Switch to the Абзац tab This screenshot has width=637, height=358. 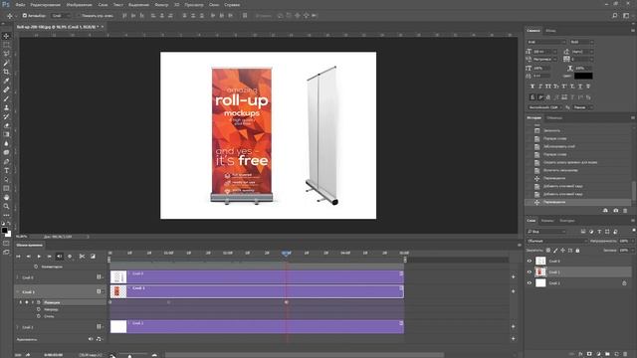[550, 31]
